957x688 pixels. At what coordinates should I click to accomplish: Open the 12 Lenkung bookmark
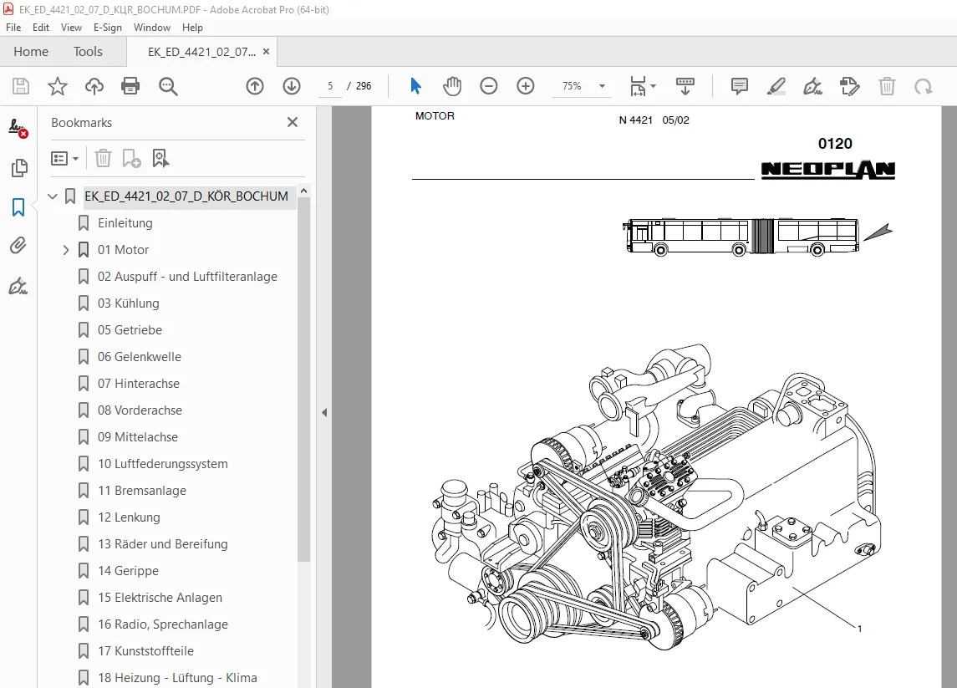coord(129,517)
